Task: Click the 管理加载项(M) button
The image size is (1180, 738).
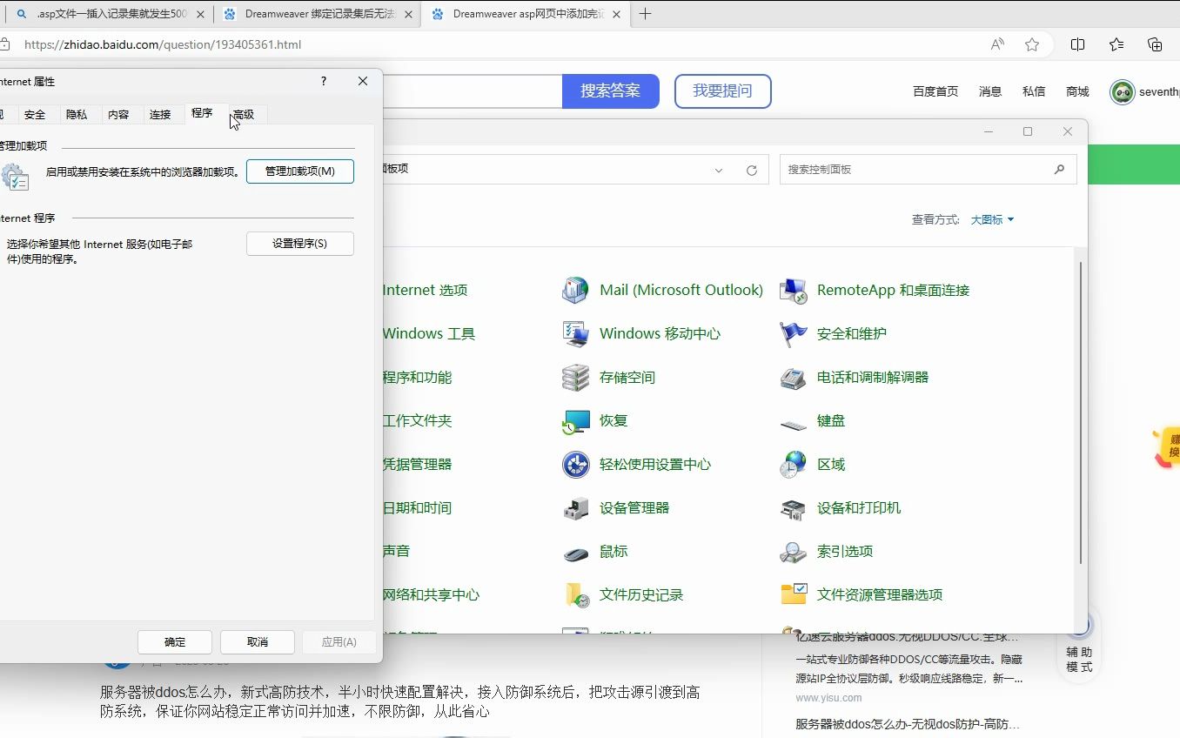Action: pos(299,171)
